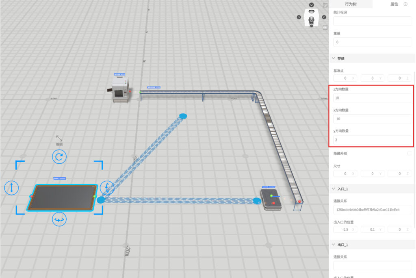Click the y方向数量 input field

point(372,140)
